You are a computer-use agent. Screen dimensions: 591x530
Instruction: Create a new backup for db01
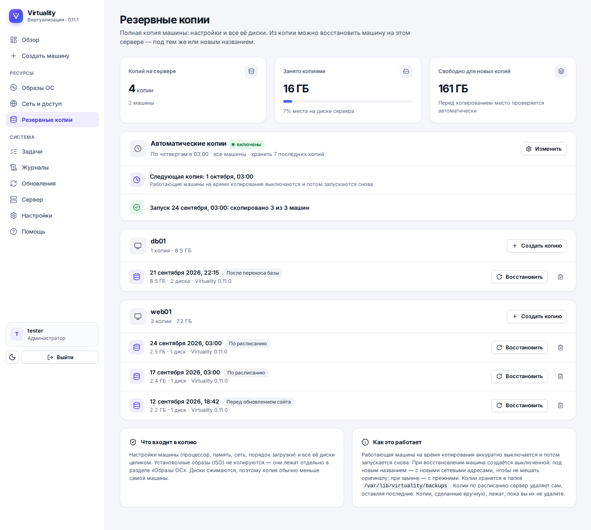click(537, 246)
